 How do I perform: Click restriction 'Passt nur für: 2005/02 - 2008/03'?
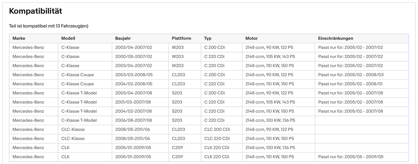(351, 75)
